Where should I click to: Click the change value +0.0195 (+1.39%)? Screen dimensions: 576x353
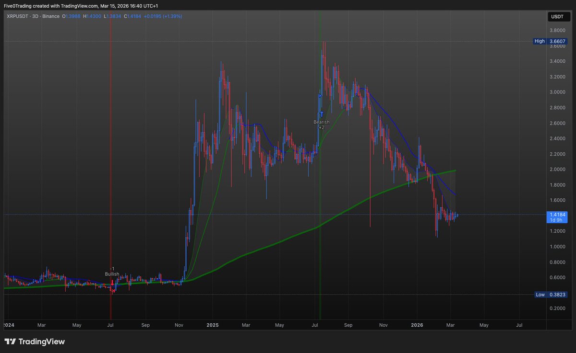pos(163,16)
